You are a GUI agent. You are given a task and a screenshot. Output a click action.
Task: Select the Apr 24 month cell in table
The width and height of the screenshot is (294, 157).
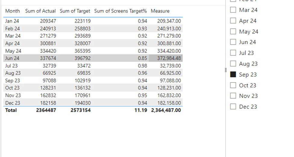[12, 43]
